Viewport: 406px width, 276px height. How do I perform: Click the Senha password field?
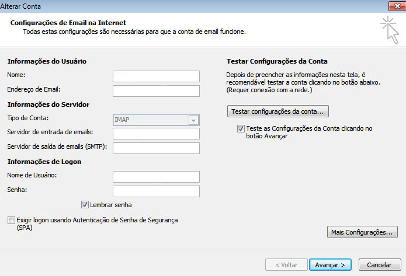point(156,191)
